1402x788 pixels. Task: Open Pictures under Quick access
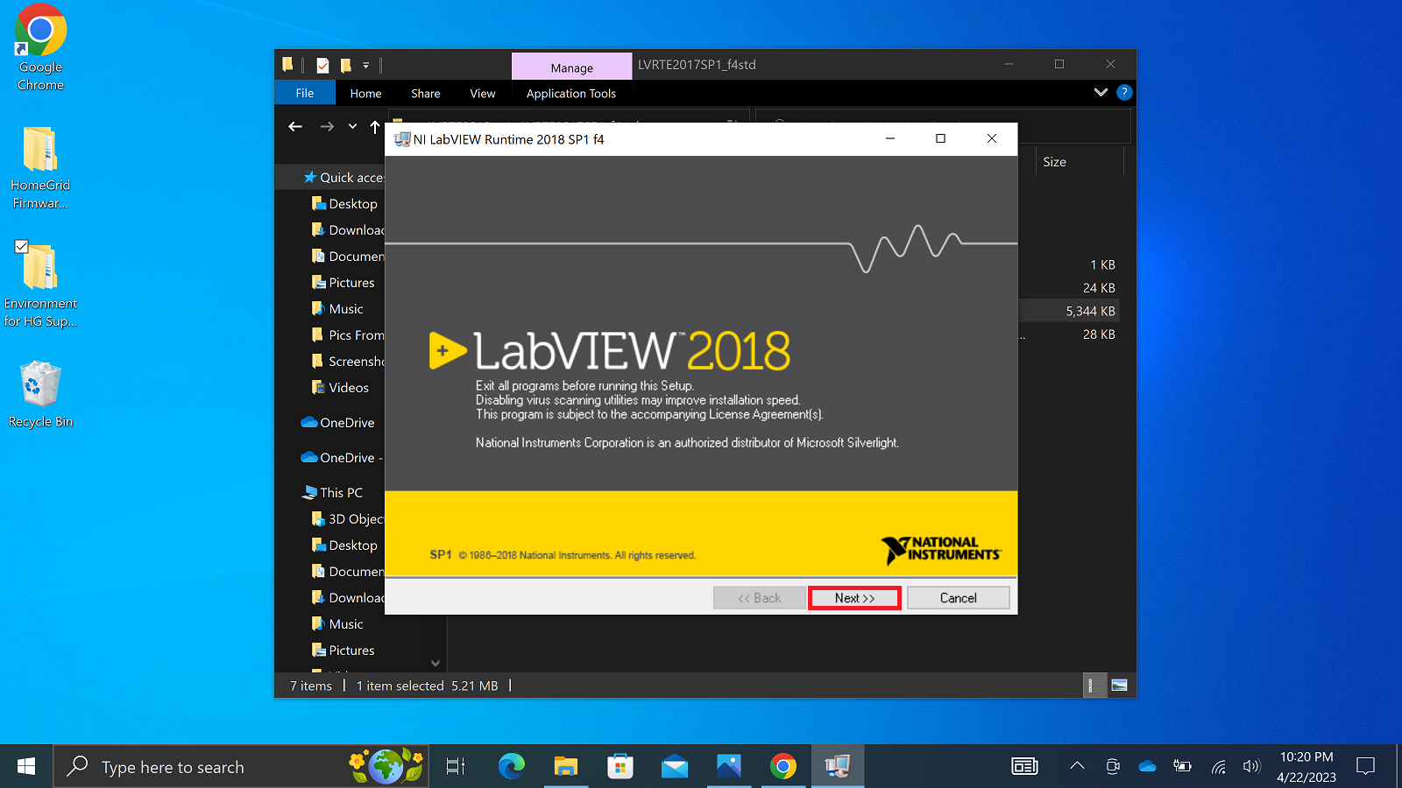click(x=344, y=283)
